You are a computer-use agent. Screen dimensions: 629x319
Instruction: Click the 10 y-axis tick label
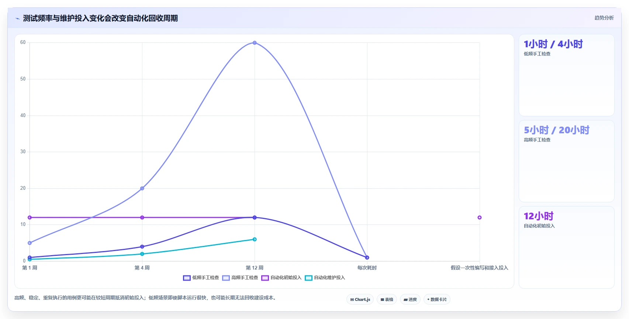pyautogui.click(x=23, y=224)
